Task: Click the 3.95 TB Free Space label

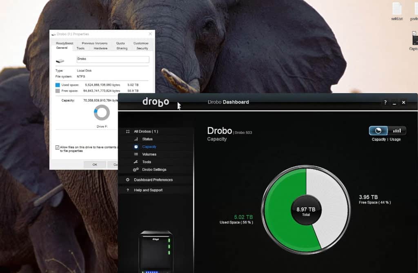Action: coord(375,200)
